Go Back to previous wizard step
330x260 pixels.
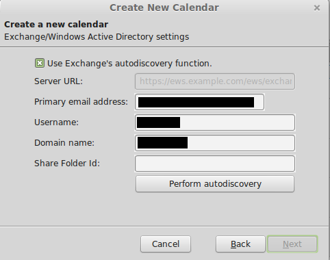coord(240,244)
